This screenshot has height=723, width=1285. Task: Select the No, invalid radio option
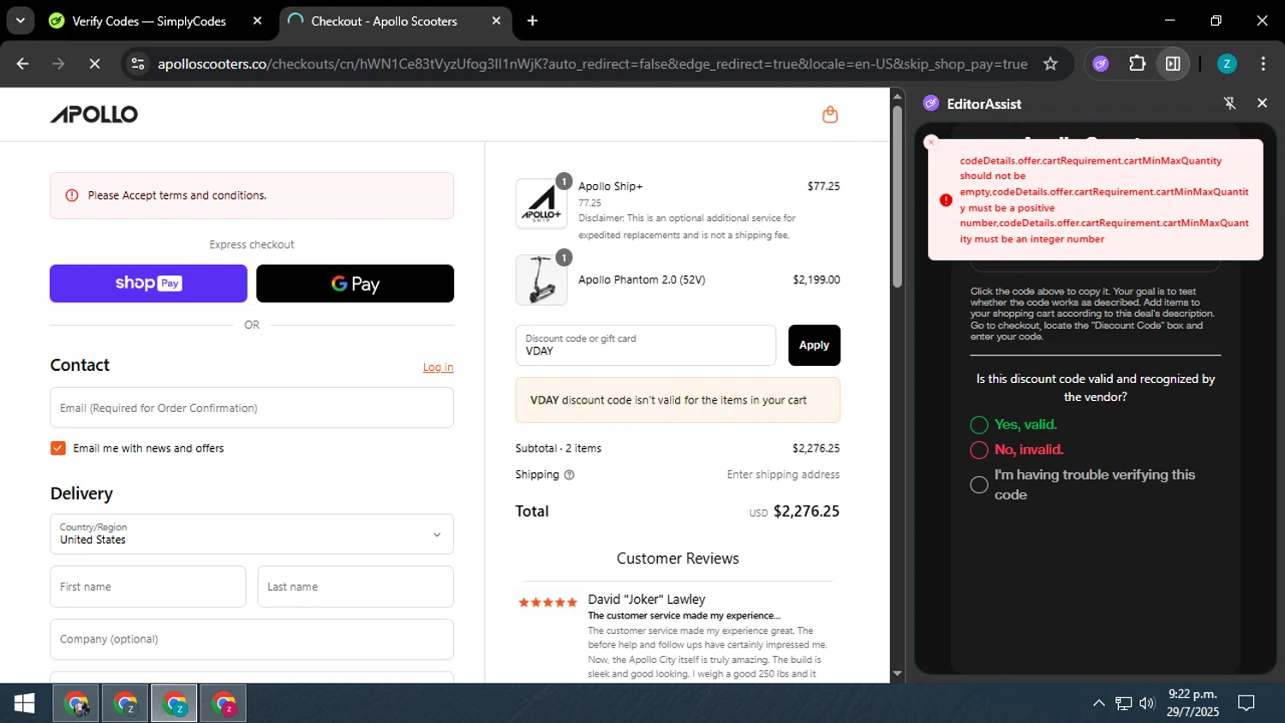pyautogui.click(x=979, y=450)
